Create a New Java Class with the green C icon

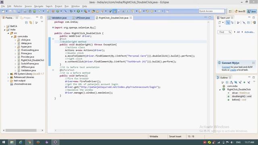[x=58, y=11]
